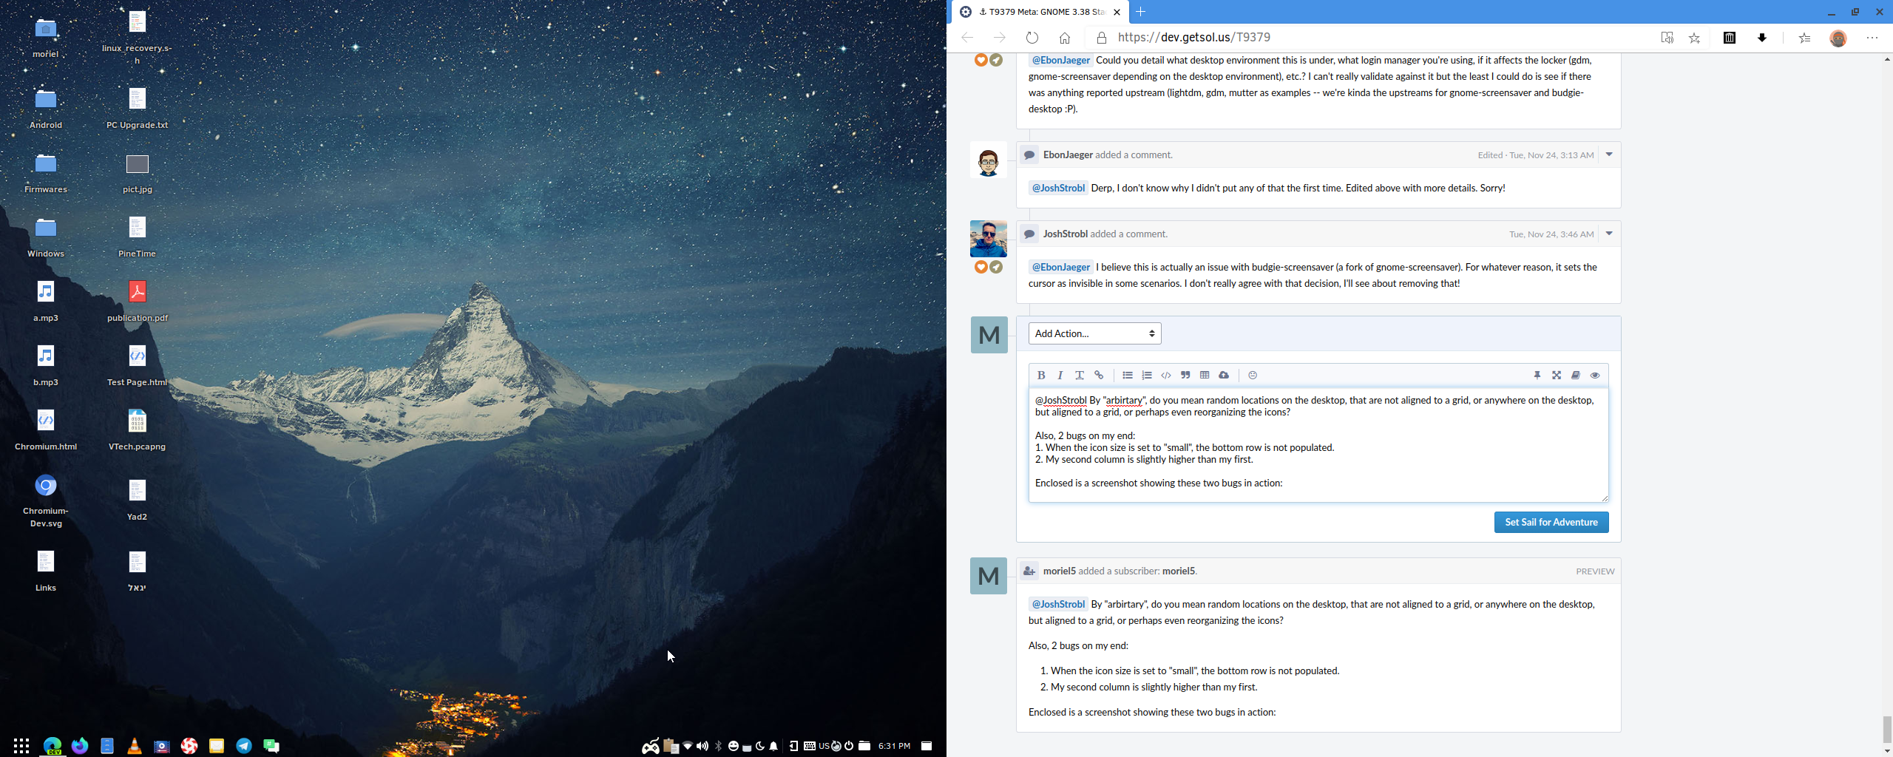Insert a table in the comment
Screen dimensions: 1893x757
1205,376
